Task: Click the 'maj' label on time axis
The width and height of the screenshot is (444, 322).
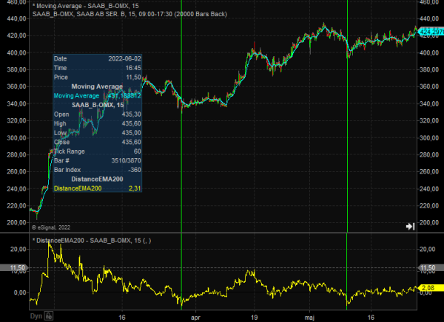Action: pyautogui.click(x=309, y=318)
